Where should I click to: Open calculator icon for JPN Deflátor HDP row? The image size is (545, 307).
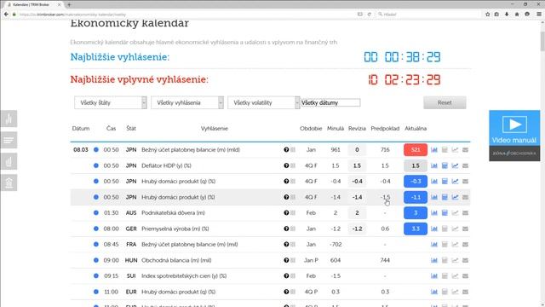tap(445, 165)
